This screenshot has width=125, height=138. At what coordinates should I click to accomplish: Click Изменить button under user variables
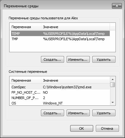[78, 60]
